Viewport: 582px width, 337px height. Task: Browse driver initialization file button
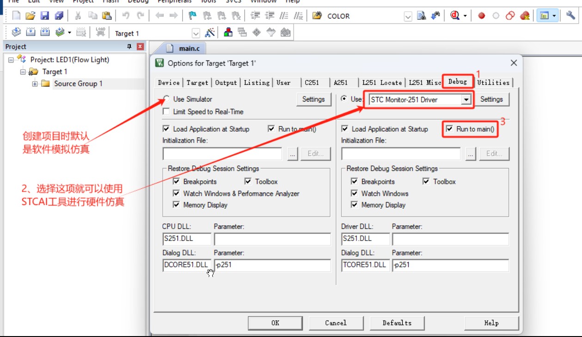471,154
